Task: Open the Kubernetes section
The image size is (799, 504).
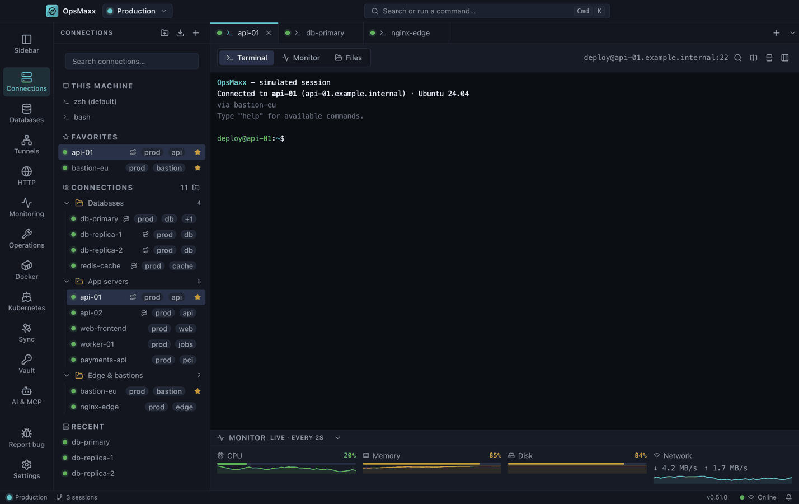Action: coord(26,301)
